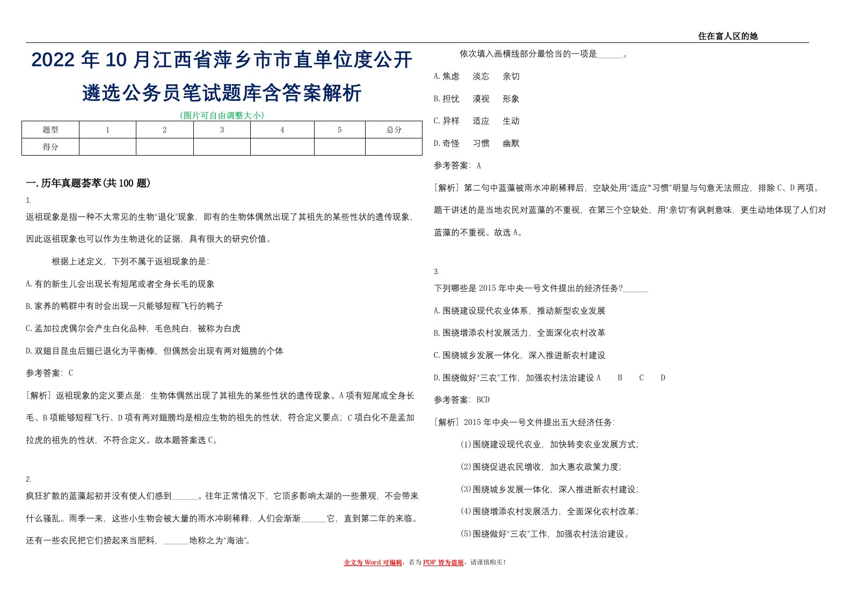
Task: Click option 'C.围绕城乡发展一体化, 深入推进新农村建设'
Action: point(520,355)
